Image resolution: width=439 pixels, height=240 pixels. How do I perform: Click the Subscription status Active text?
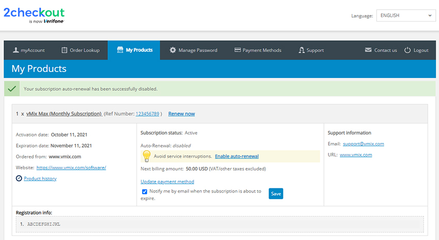point(169,133)
